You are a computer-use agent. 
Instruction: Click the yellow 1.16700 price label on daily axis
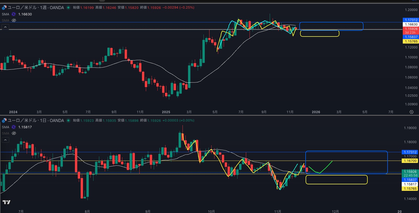tap(410, 161)
